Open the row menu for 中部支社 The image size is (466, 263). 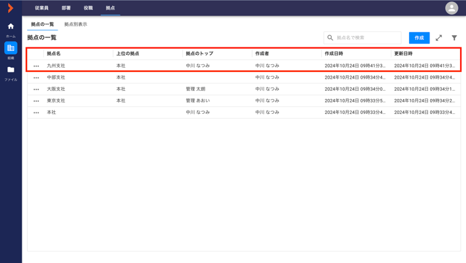point(37,78)
